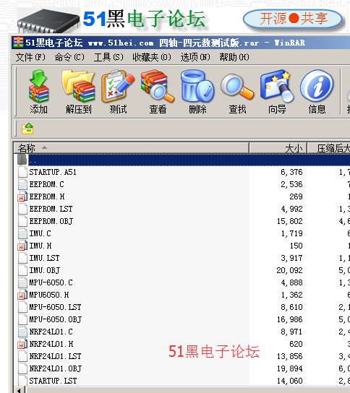Click the MPU-6050.C file icon
Screen dimensions: 350x393
pos(22,282)
